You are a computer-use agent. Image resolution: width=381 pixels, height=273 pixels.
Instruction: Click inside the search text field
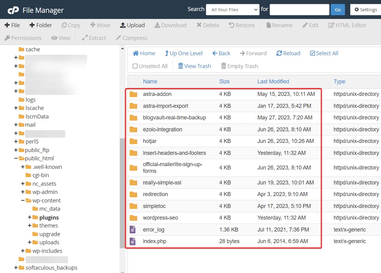click(299, 9)
